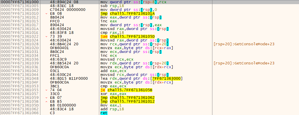
Task: Click address 00007FF671361048
Action: point(19,78)
